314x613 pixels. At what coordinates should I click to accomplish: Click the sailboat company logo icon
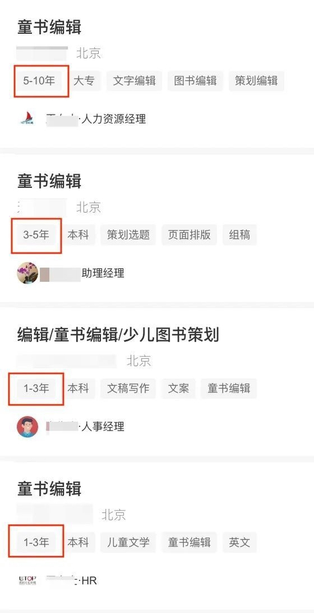27,118
